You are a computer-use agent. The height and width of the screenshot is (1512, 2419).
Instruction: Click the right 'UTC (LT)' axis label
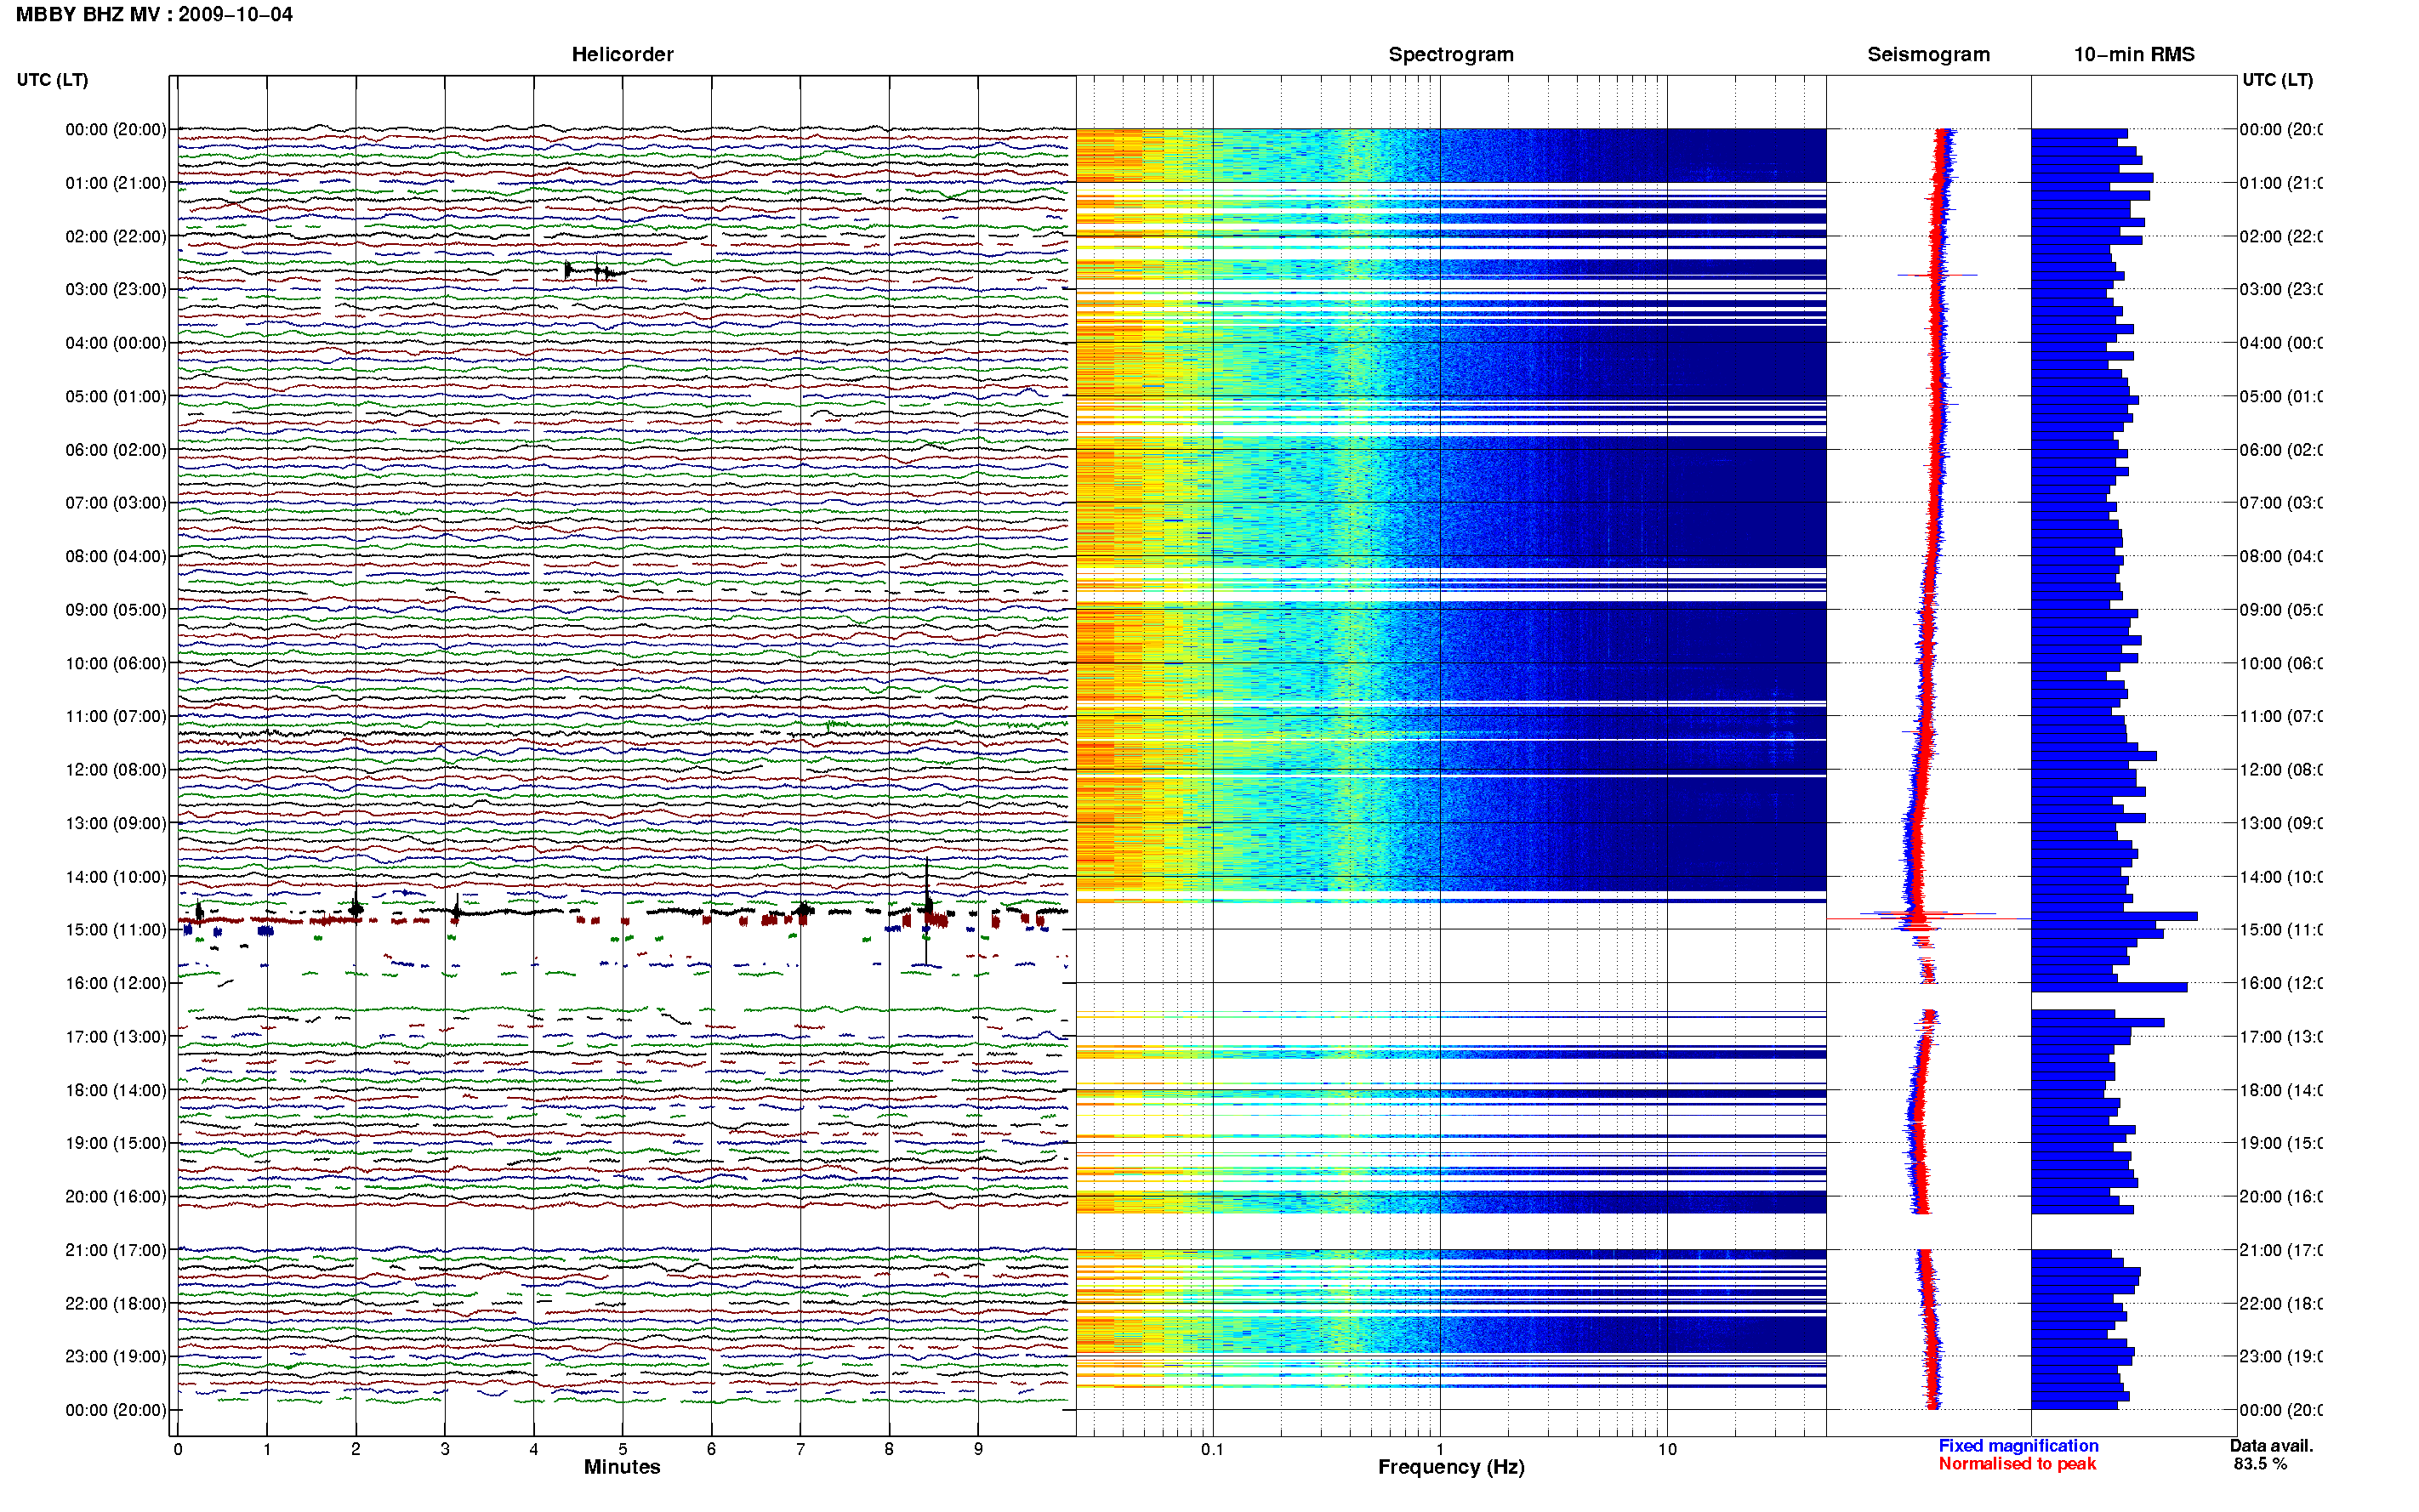click(2277, 80)
